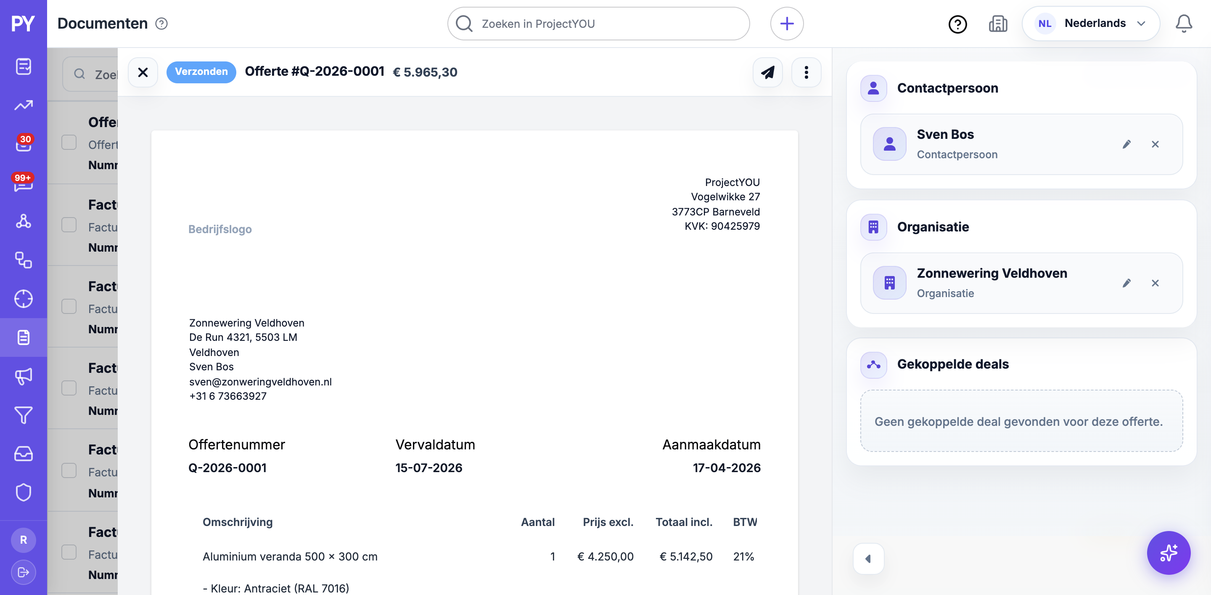Viewport: 1211px width, 595px height.
Task: Open the Zonnewering Veldhoven organisation card
Action: point(1021,283)
